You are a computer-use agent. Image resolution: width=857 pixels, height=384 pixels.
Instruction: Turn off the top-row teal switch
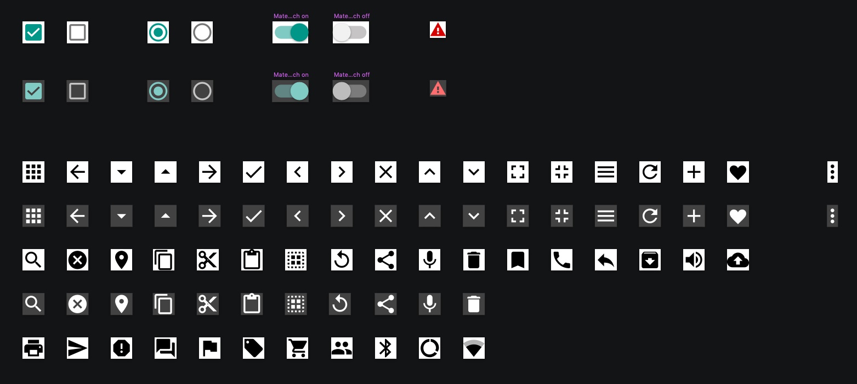click(x=291, y=32)
